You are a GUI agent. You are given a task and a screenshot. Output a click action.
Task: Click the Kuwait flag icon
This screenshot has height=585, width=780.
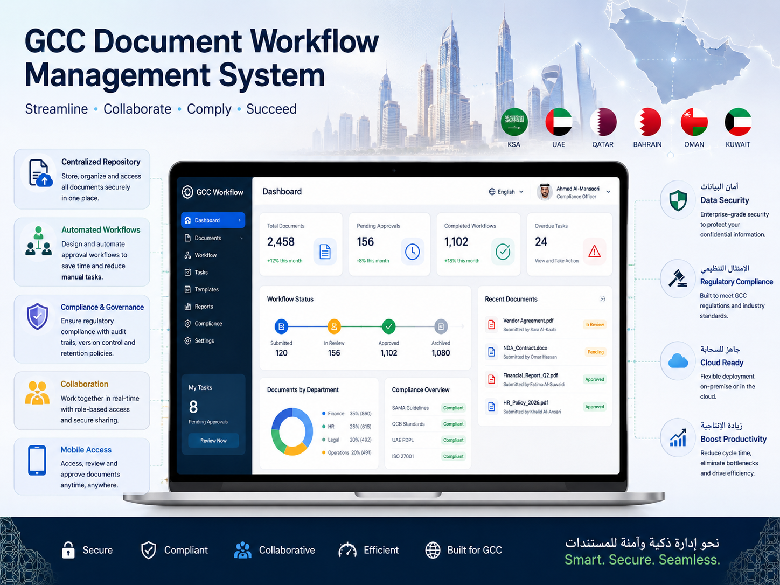pos(738,122)
